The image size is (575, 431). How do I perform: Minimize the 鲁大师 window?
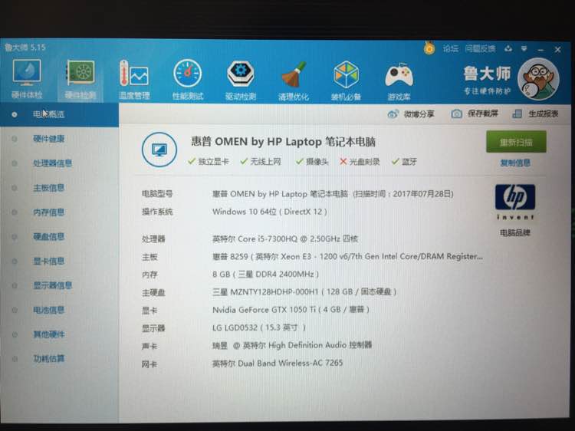541,49
